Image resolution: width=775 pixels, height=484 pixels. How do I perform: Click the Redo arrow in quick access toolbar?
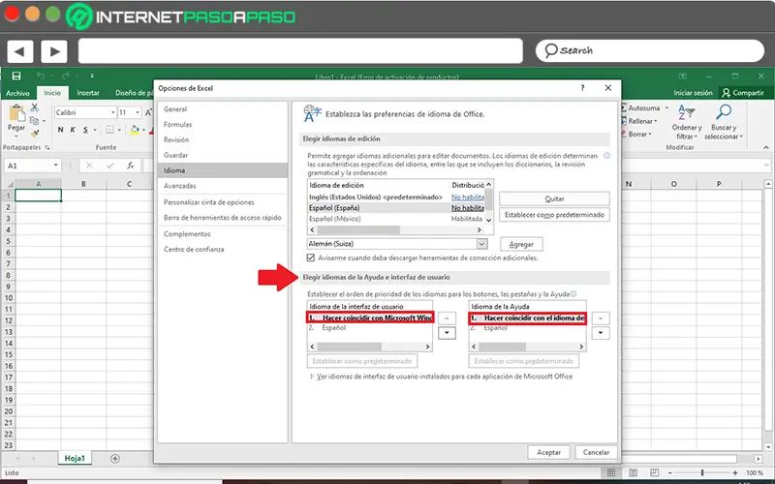[65, 76]
